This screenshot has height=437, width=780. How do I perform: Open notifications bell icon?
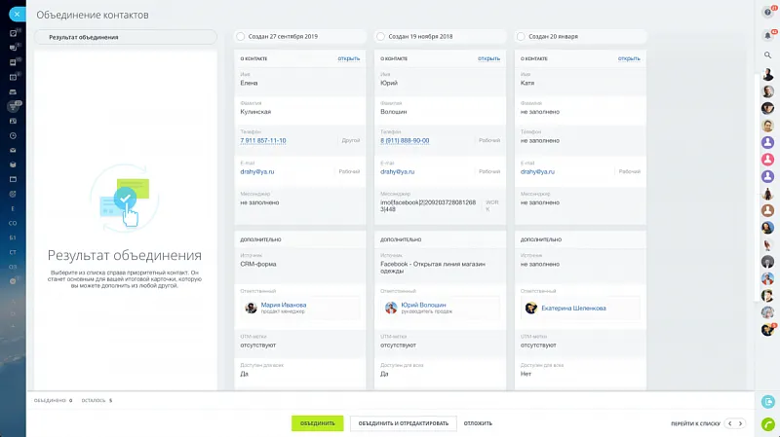tap(767, 34)
